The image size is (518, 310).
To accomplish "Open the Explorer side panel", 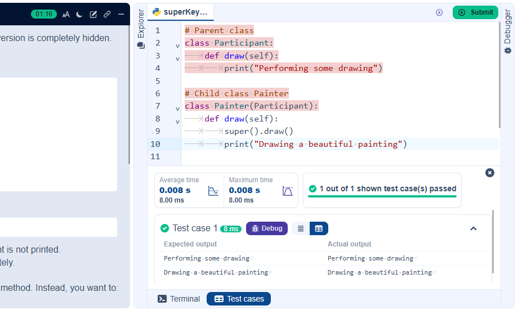I will tap(141, 29).
